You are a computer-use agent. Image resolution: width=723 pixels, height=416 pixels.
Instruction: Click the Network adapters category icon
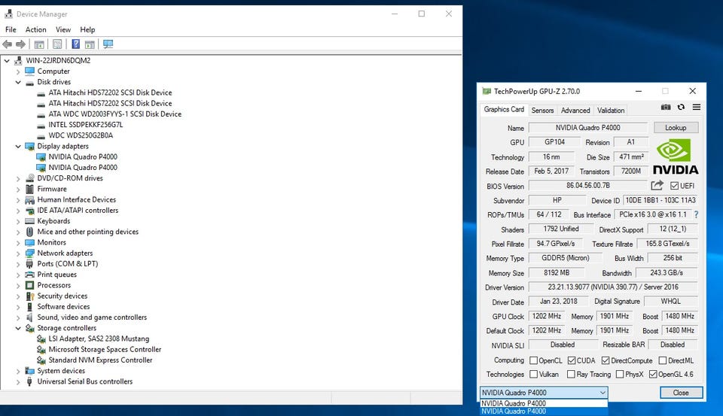point(30,253)
